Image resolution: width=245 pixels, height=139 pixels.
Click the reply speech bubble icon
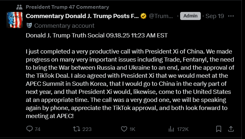click(29, 129)
